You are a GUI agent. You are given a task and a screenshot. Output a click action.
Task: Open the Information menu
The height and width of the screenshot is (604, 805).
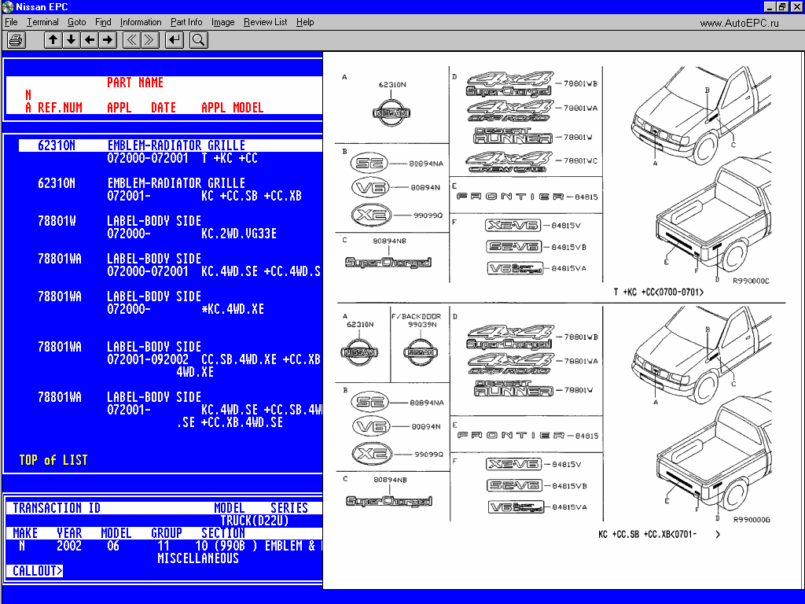[141, 22]
